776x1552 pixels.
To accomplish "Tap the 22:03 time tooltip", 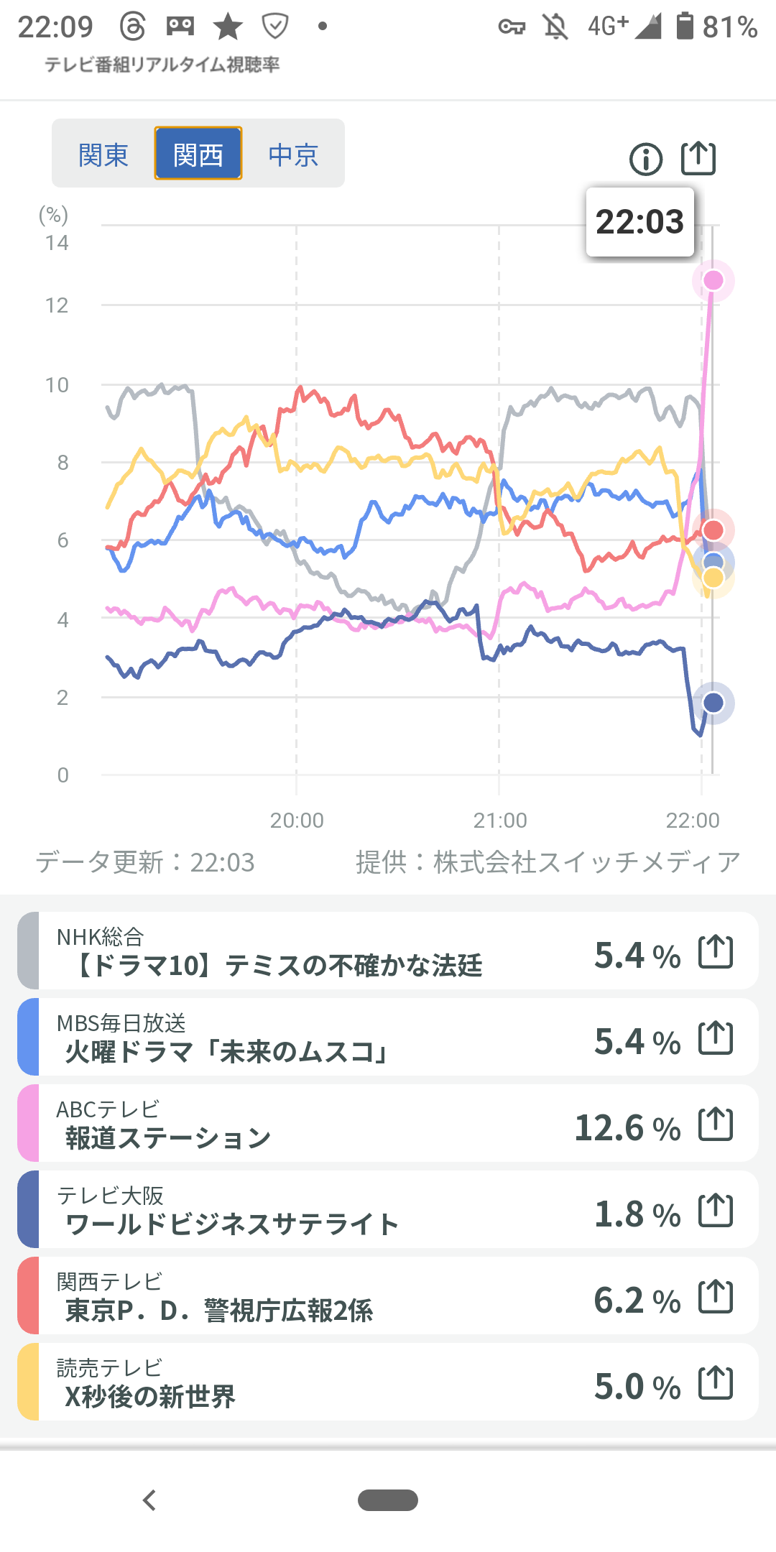I will click(x=639, y=222).
